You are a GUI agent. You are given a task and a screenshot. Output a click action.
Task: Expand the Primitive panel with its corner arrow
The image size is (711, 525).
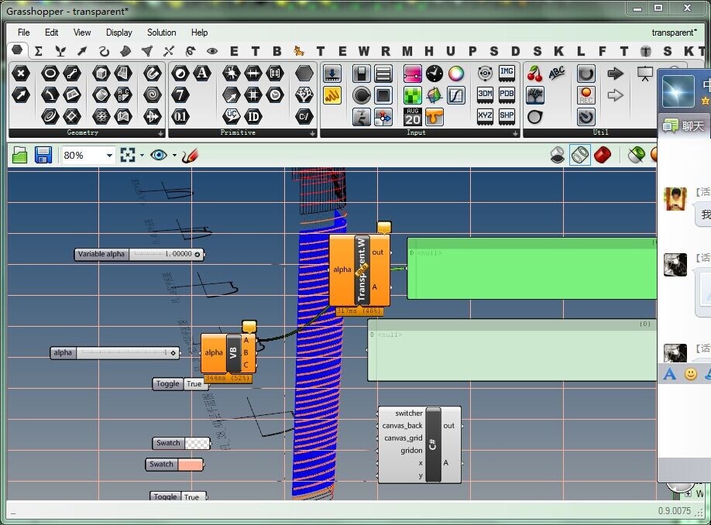click(x=312, y=133)
